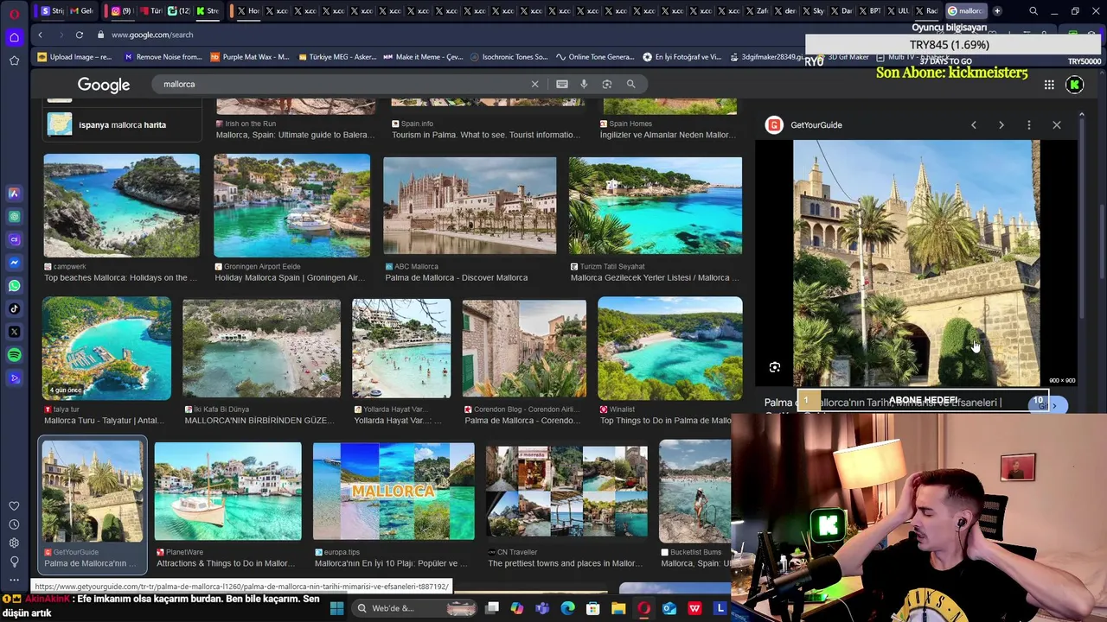Open the sidebar lightbulb icon
Image resolution: width=1107 pixels, height=622 pixels.
click(x=14, y=562)
